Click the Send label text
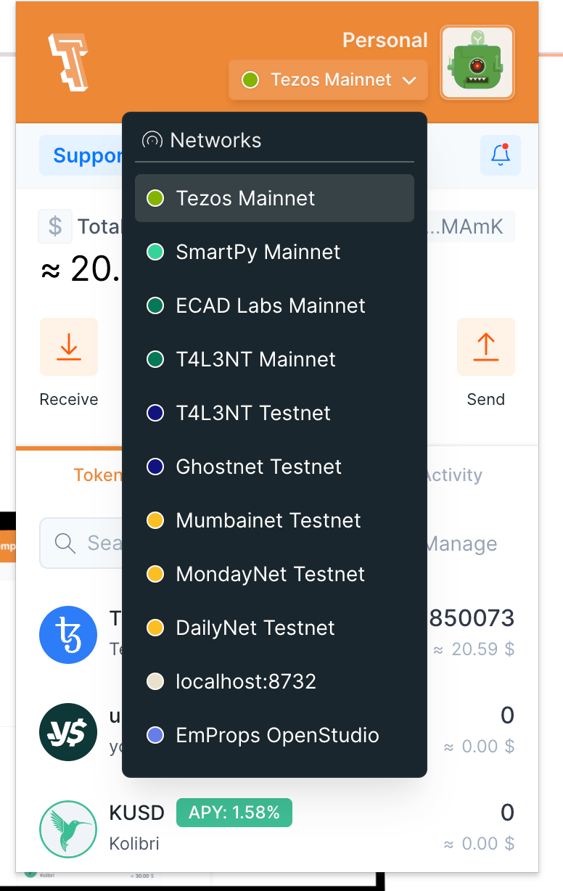 pos(486,399)
